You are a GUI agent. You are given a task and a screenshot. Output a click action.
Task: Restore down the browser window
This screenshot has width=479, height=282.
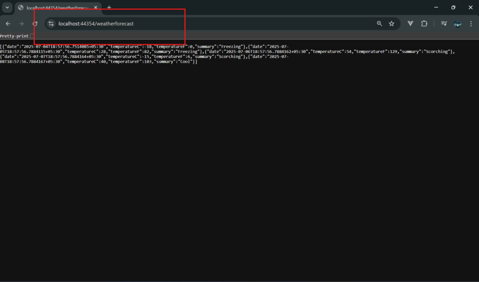453,7
